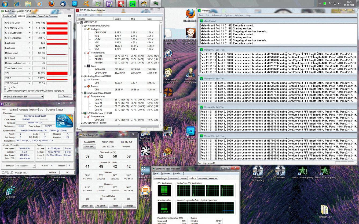Viewport: 359px width, 224px height.
Task: Open Windows Media Player taskbar icon
Action: tap(40, 3)
